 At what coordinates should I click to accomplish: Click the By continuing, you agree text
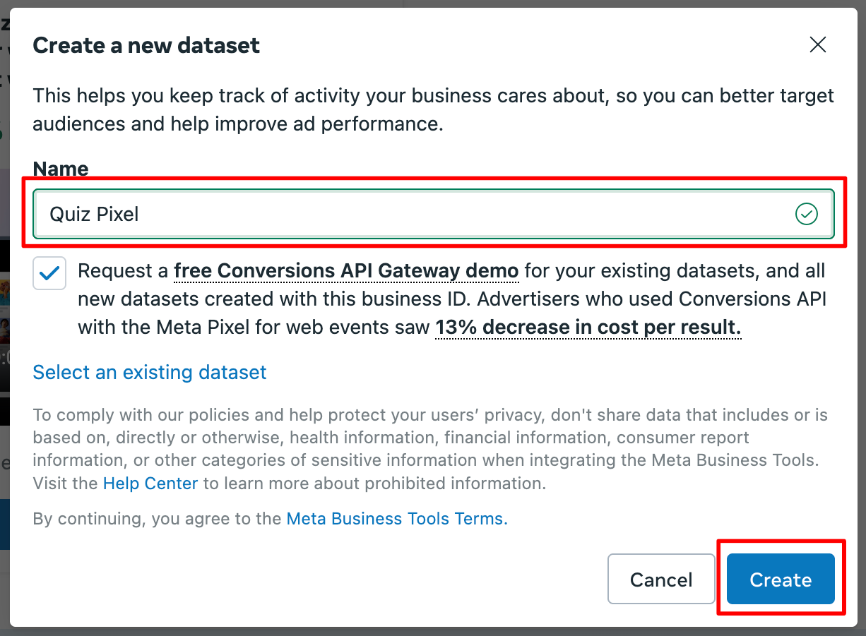pos(158,519)
